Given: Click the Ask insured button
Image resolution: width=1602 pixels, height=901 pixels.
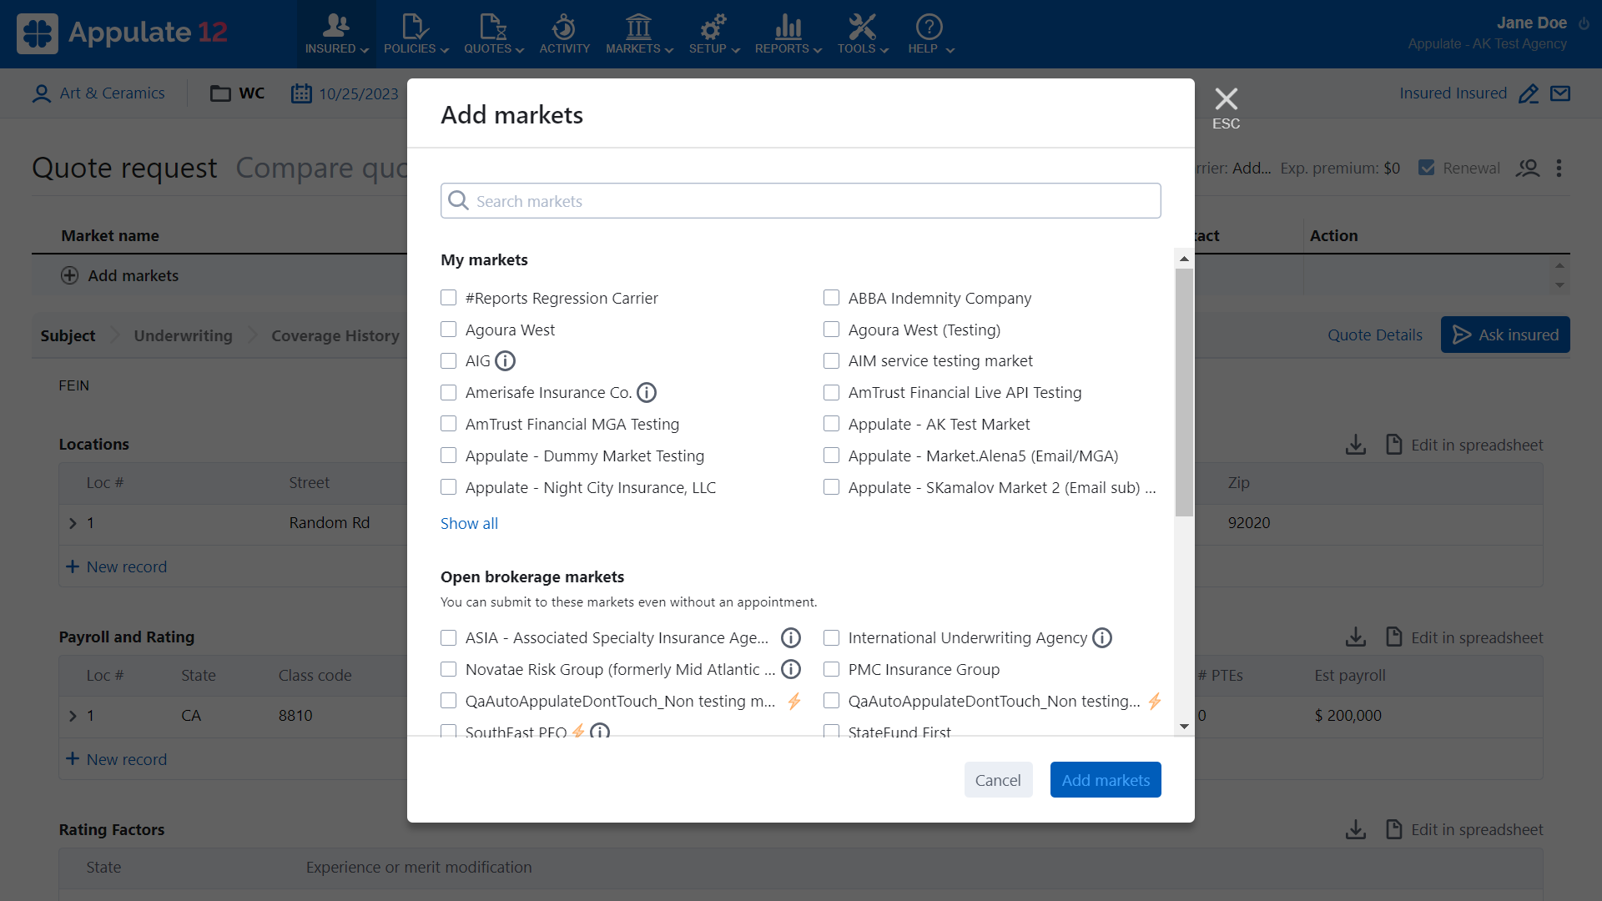Looking at the screenshot, I should [1505, 335].
